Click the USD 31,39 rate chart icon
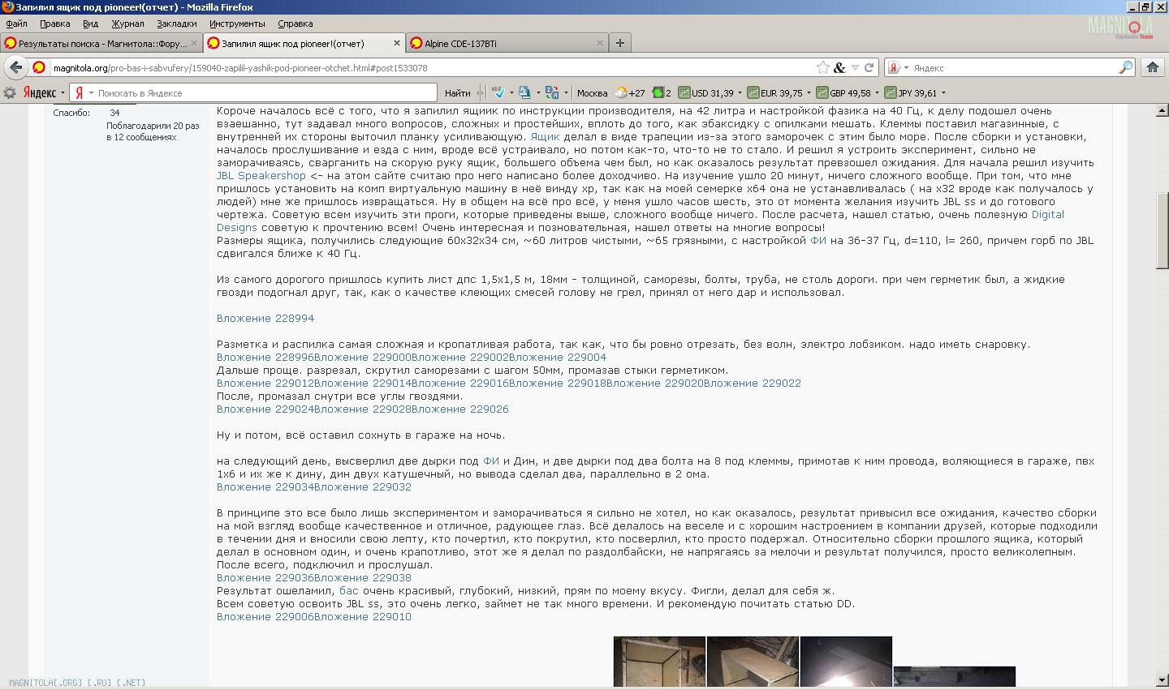Image resolution: width=1169 pixels, height=690 pixels. (684, 92)
